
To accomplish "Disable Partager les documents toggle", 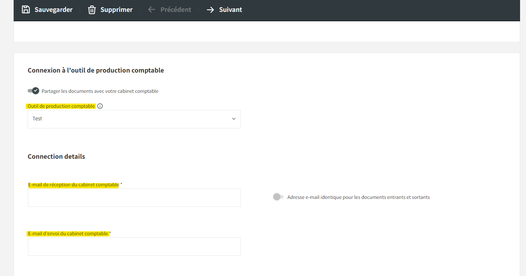I will click(34, 91).
